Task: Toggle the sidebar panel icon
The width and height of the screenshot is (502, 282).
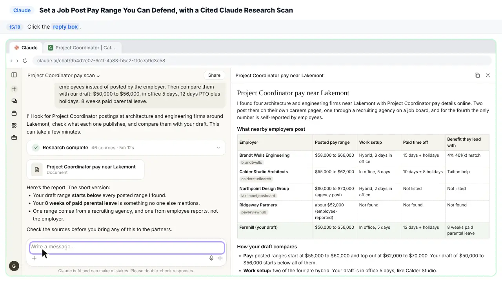Action: (14, 75)
